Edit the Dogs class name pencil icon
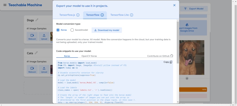Image resolution: width=237 pixels, height=106 pixels. [37, 20]
